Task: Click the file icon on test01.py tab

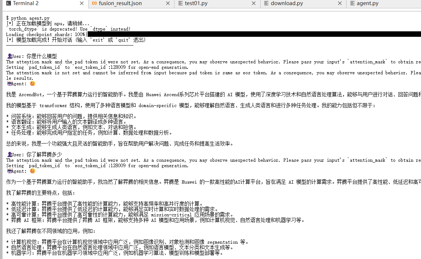Action: point(180,4)
